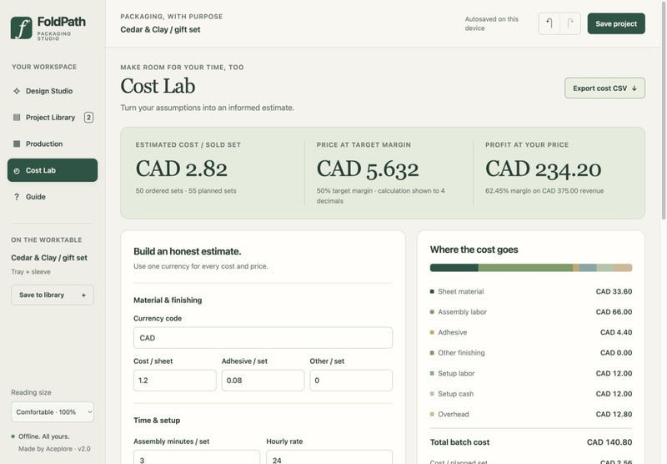Click the CAD 140.80 total batch cost

609,442
